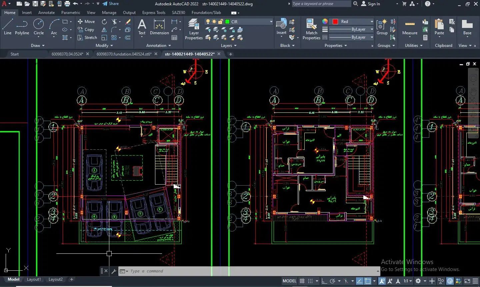480x287 pixels.
Task: Click the Save icon in Quick Access
Action: [35, 4]
